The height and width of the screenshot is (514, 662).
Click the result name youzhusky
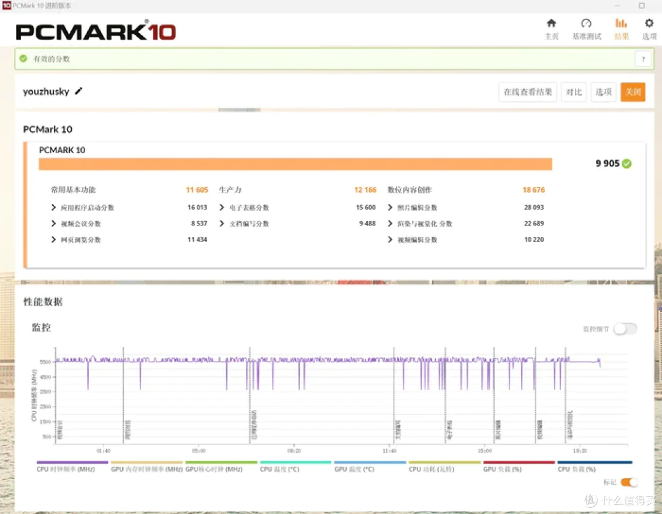click(x=46, y=91)
